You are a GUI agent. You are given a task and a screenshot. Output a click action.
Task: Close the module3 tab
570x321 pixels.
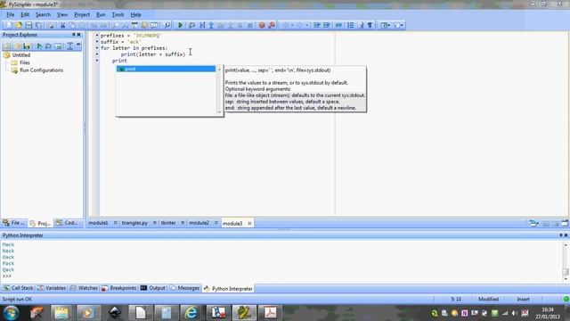tap(249, 224)
